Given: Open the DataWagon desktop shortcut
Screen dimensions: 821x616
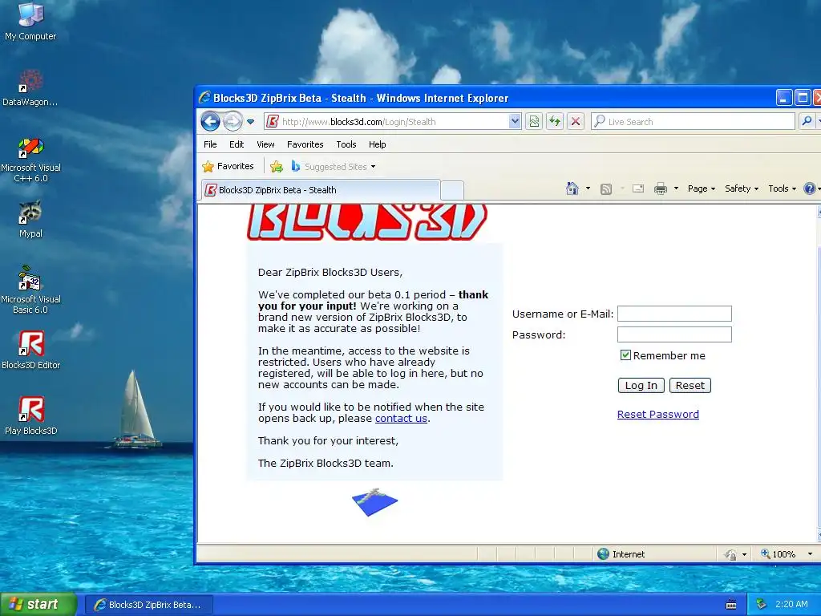Looking at the screenshot, I should point(30,87).
